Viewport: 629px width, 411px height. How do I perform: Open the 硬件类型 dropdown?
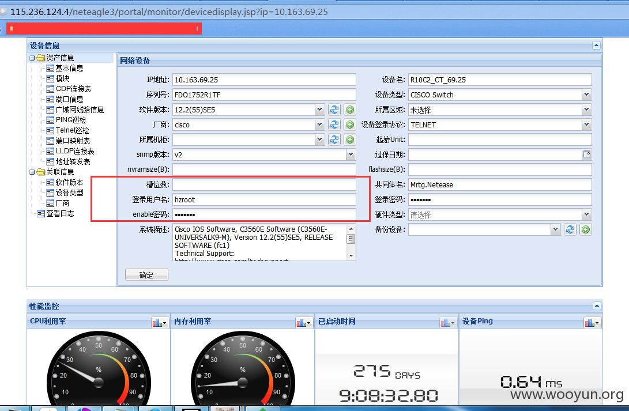tap(586, 214)
